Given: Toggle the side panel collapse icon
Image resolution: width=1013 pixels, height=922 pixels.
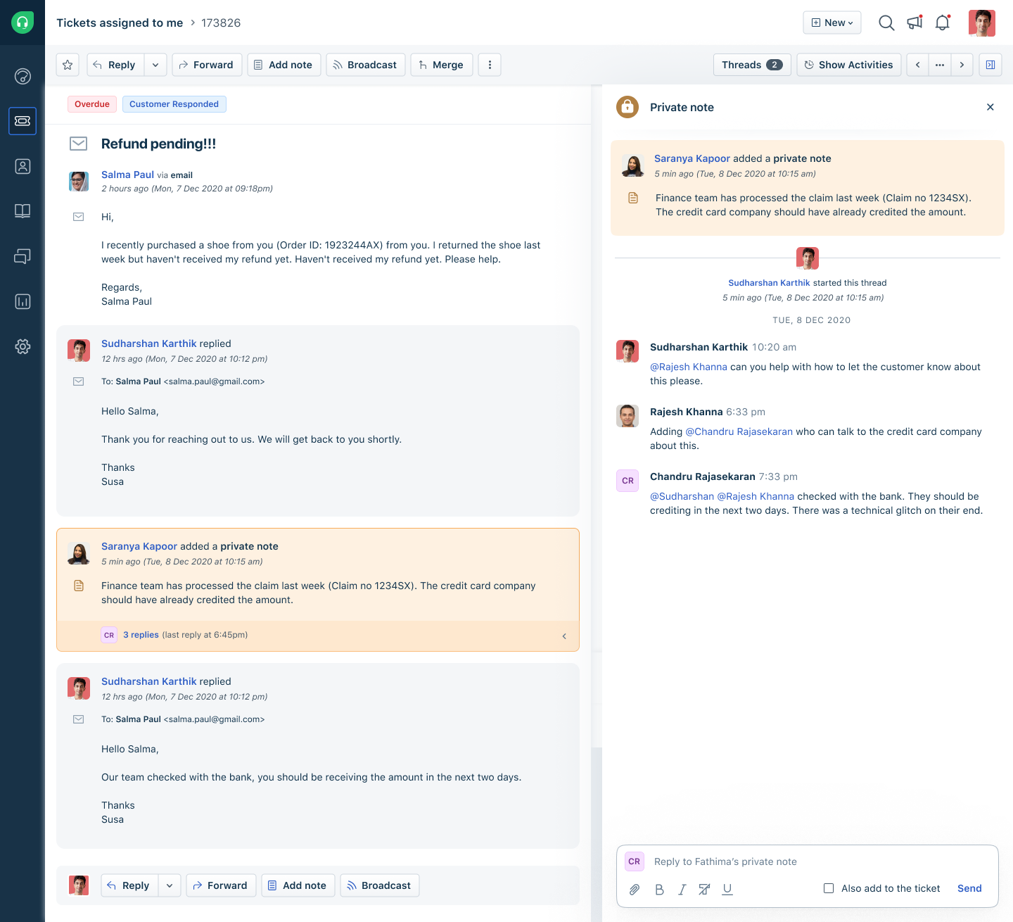Looking at the screenshot, I should click(x=990, y=65).
